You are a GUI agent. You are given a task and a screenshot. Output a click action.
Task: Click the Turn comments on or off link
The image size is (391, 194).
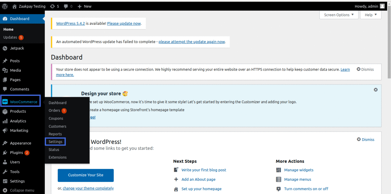click(x=306, y=189)
